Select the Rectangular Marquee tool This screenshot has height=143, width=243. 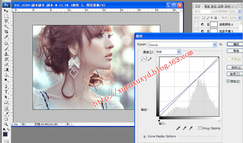click(x=6, y=16)
